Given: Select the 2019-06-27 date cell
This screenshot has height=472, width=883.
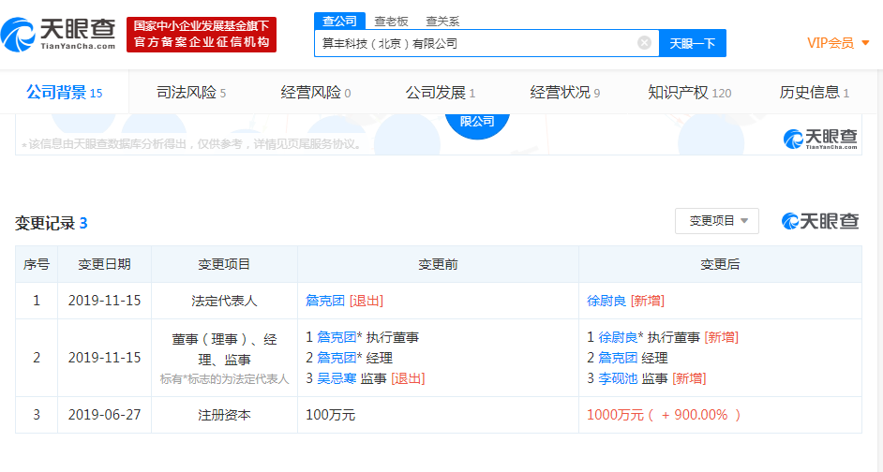Looking at the screenshot, I should pos(105,415).
